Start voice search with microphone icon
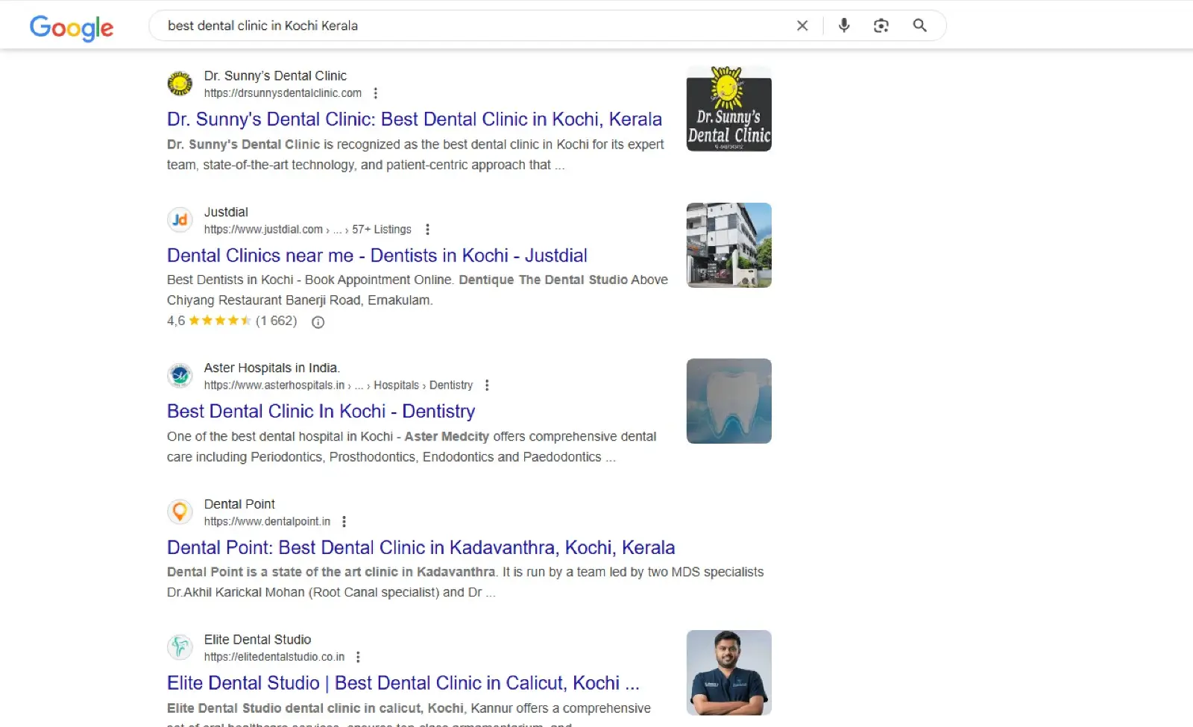 pos(844,25)
